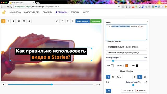Click the copy element icon
The width and height of the screenshot is (167, 94).
(57, 21)
